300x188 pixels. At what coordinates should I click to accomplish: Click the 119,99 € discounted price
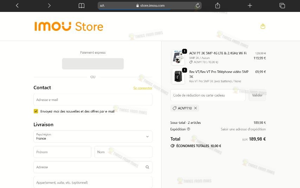point(260,58)
